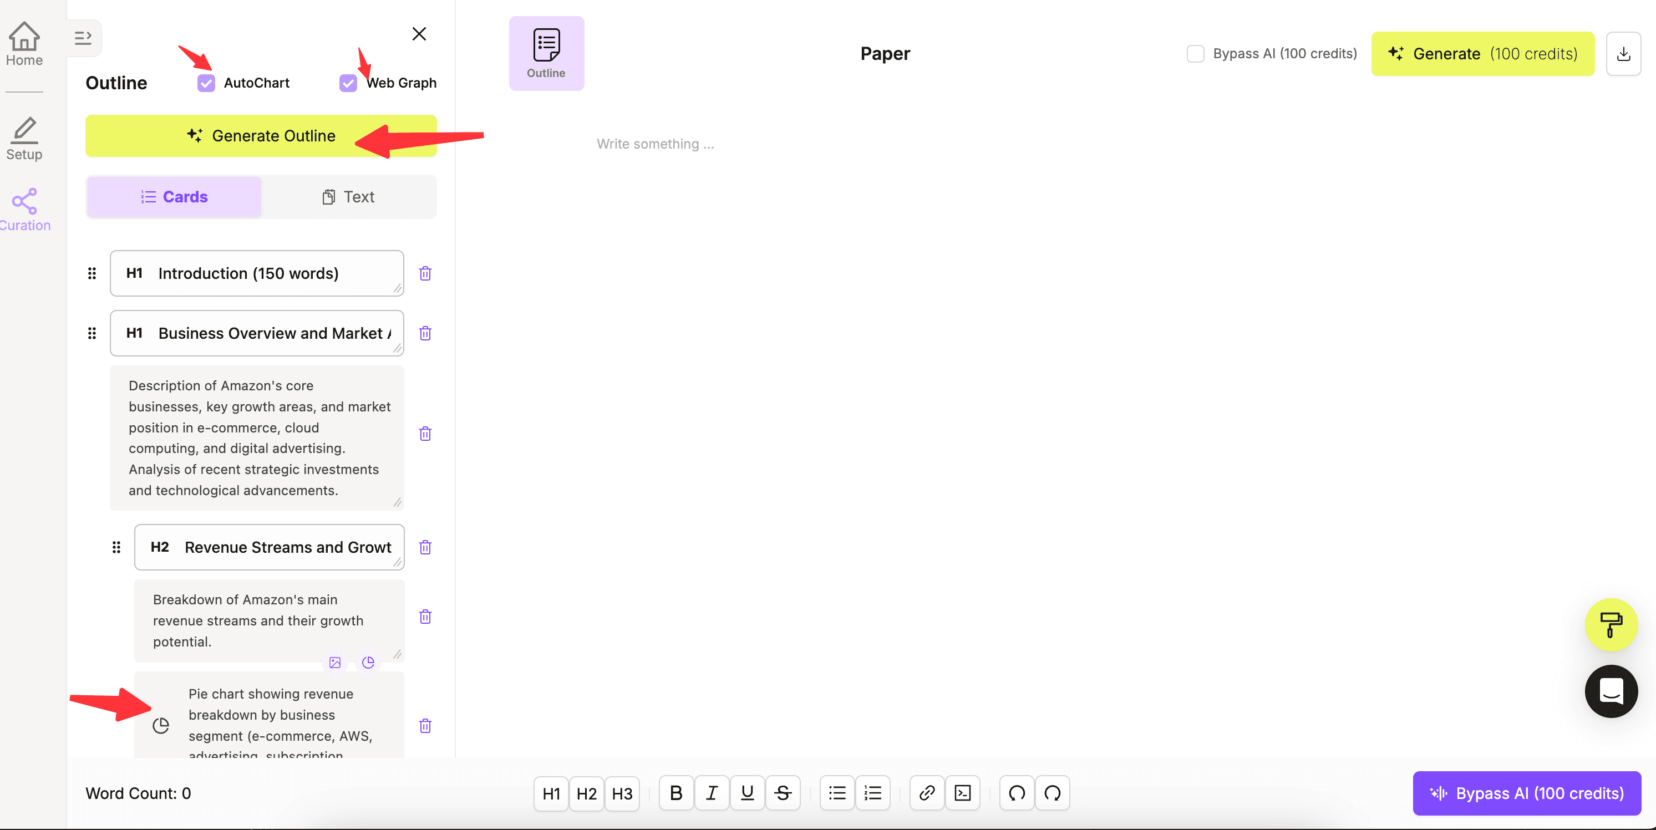
Task: Insert a link using link icon
Action: click(926, 793)
